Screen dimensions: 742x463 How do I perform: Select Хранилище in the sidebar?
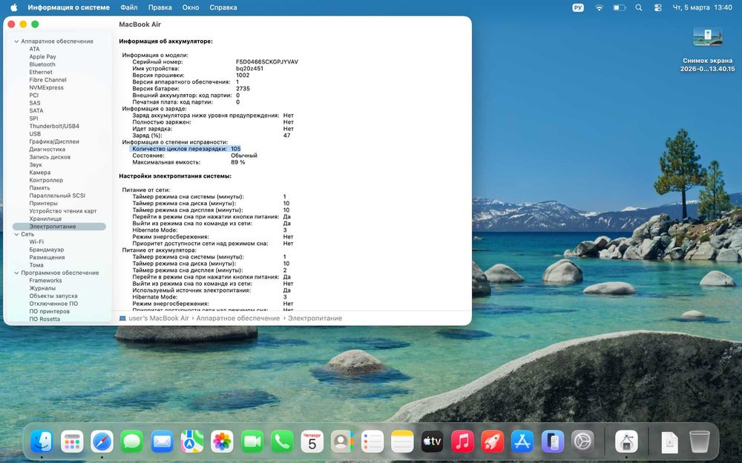[x=45, y=219]
